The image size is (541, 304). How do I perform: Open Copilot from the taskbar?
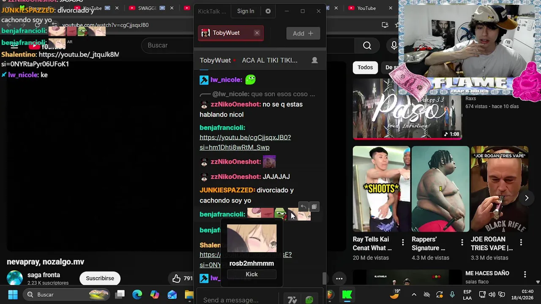(x=155, y=294)
